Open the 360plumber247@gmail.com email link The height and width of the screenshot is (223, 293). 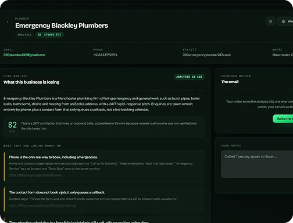(x=24, y=55)
